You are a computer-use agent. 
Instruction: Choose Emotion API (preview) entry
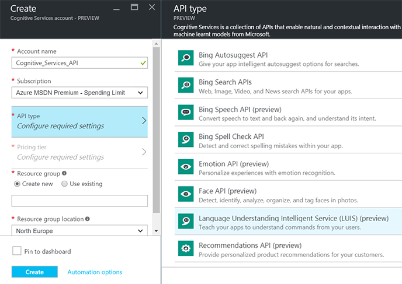pos(288,167)
